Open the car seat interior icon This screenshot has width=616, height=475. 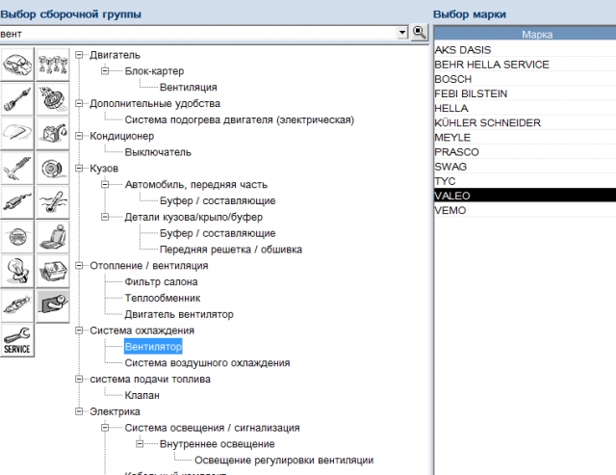click(x=53, y=237)
